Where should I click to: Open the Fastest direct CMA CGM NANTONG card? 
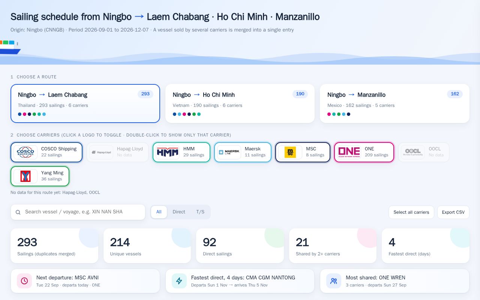[240, 281]
